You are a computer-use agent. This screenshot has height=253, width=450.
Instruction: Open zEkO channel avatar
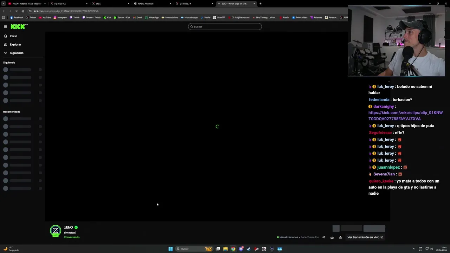pyautogui.click(x=56, y=231)
